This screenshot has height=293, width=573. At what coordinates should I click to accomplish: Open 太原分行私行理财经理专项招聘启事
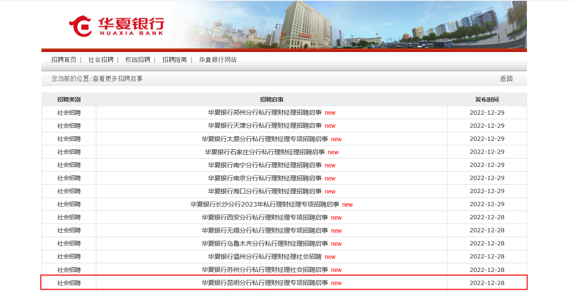pyautogui.click(x=265, y=139)
